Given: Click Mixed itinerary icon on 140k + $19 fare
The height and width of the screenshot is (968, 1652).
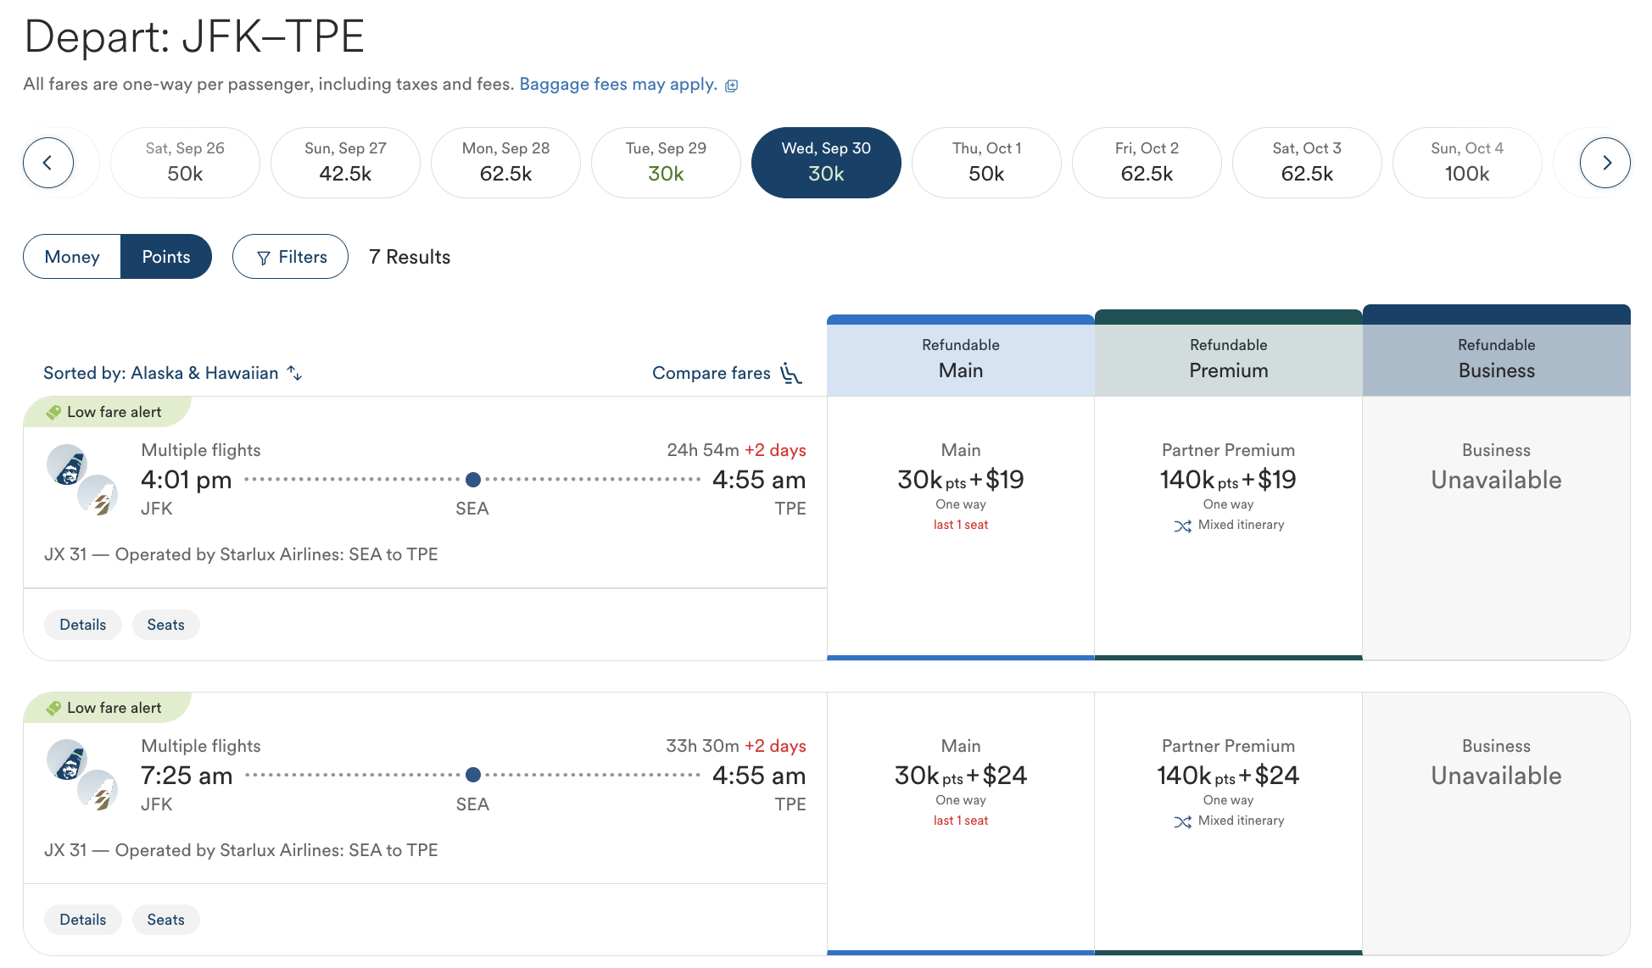Looking at the screenshot, I should (x=1182, y=526).
